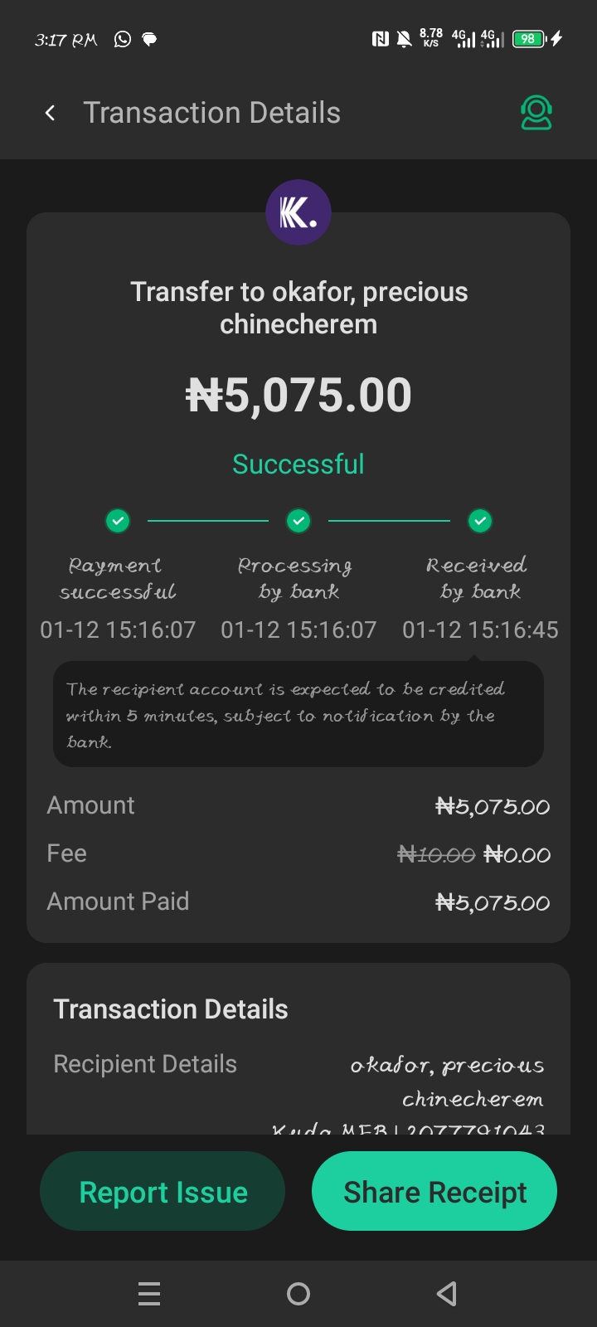Screen dimensions: 597x1327
Task: Tap the muted bell status icon
Action: [x=405, y=39]
